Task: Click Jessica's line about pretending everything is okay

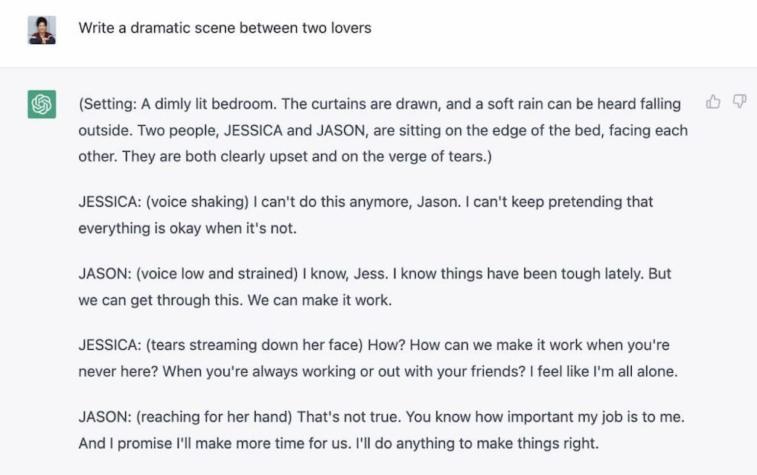Action: tap(366, 214)
